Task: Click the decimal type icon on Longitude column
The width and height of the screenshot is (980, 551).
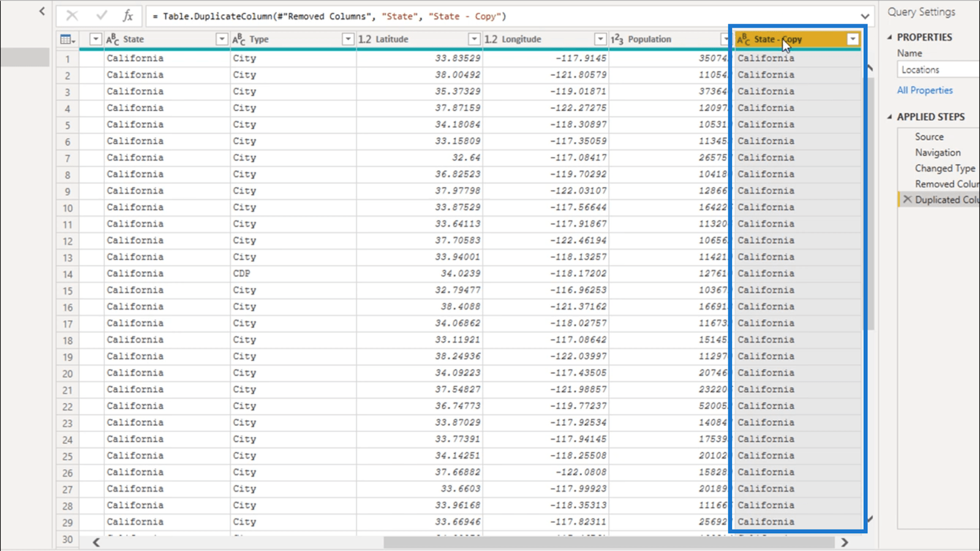Action: pyautogui.click(x=491, y=39)
